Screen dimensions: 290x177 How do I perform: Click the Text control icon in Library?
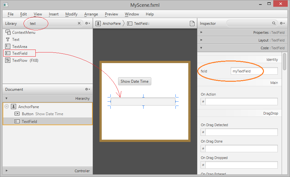pos(8,39)
